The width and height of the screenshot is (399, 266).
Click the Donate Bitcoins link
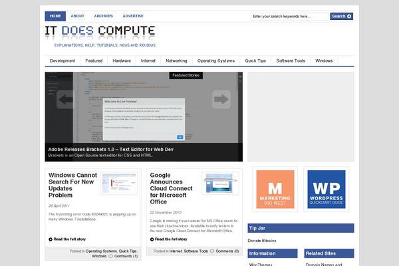click(262, 241)
